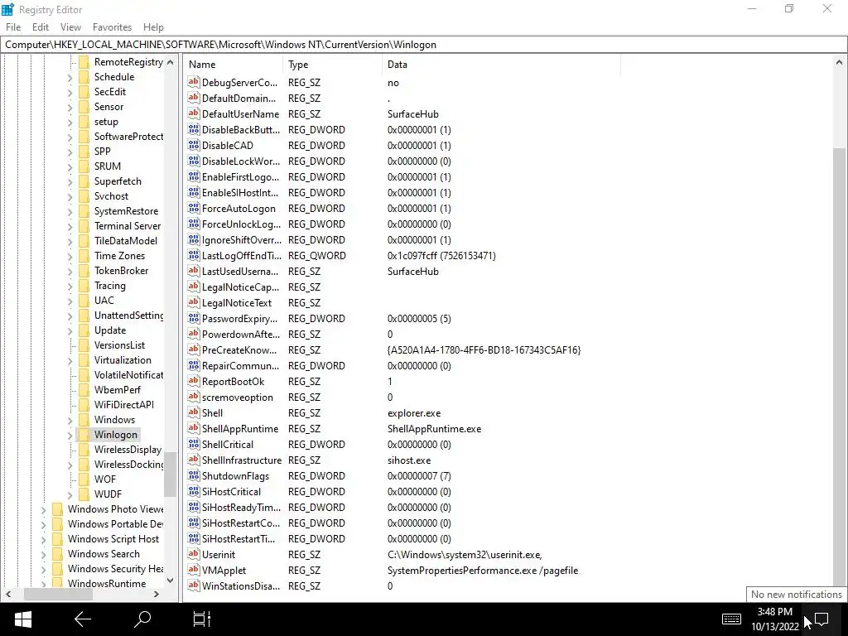Open the Edit menu
The height and width of the screenshot is (636, 848).
41,27
